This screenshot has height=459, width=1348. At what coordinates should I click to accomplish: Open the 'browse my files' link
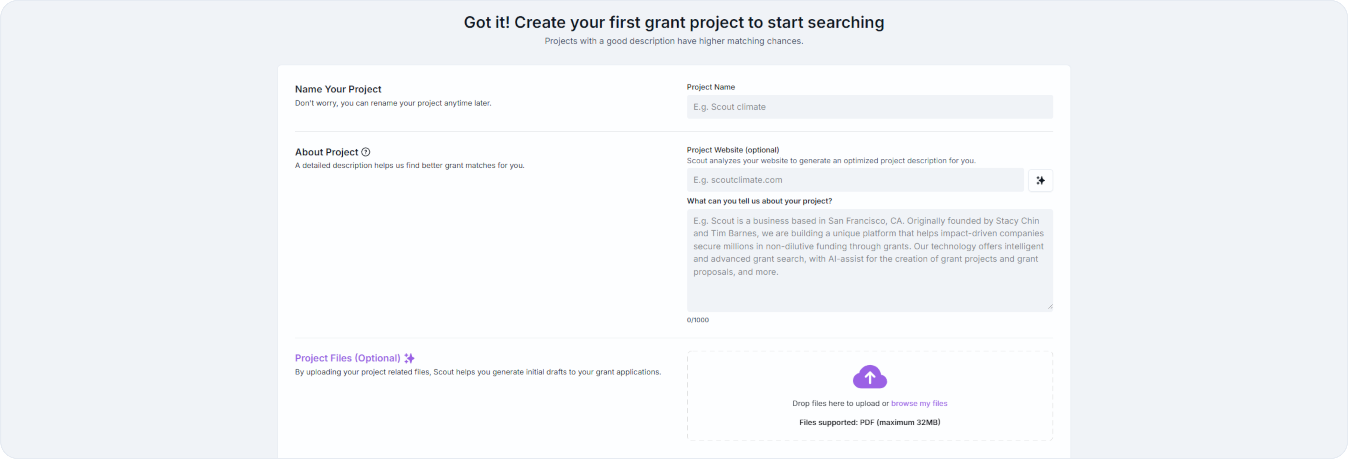tap(919, 403)
